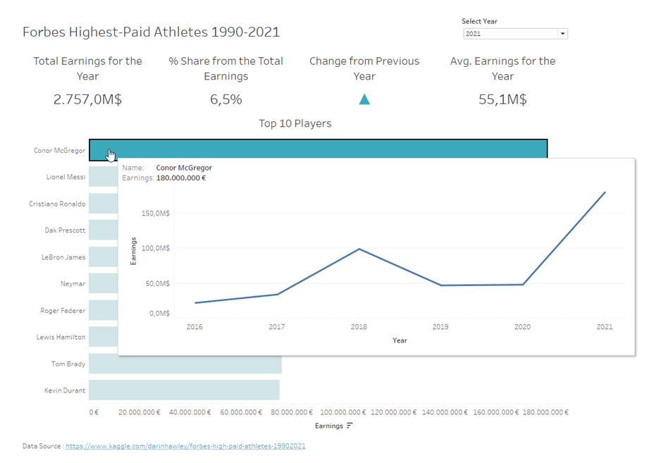Click the Lionel Messi bar
Image resolution: width=666 pixels, height=463 pixels.
click(103, 177)
